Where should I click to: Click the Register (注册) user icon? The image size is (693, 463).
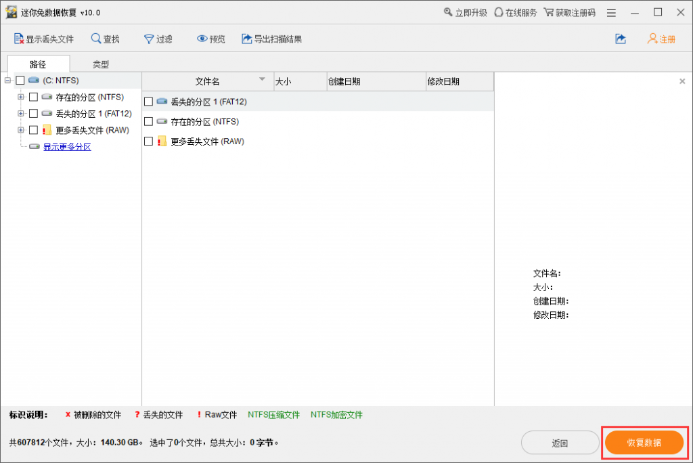(652, 39)
